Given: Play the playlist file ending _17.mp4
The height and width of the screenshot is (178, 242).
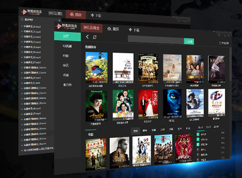Looking at the screenshot, I should click(32, 62).
